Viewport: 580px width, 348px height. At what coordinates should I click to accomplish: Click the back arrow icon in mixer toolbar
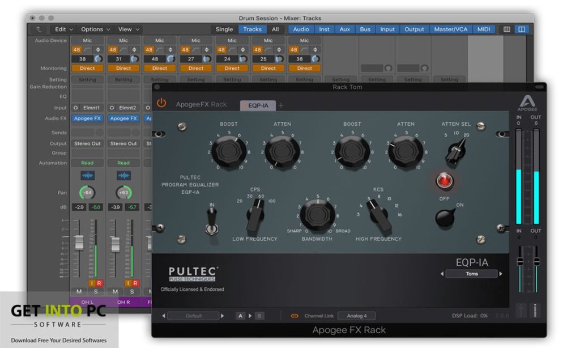(39, 29)
